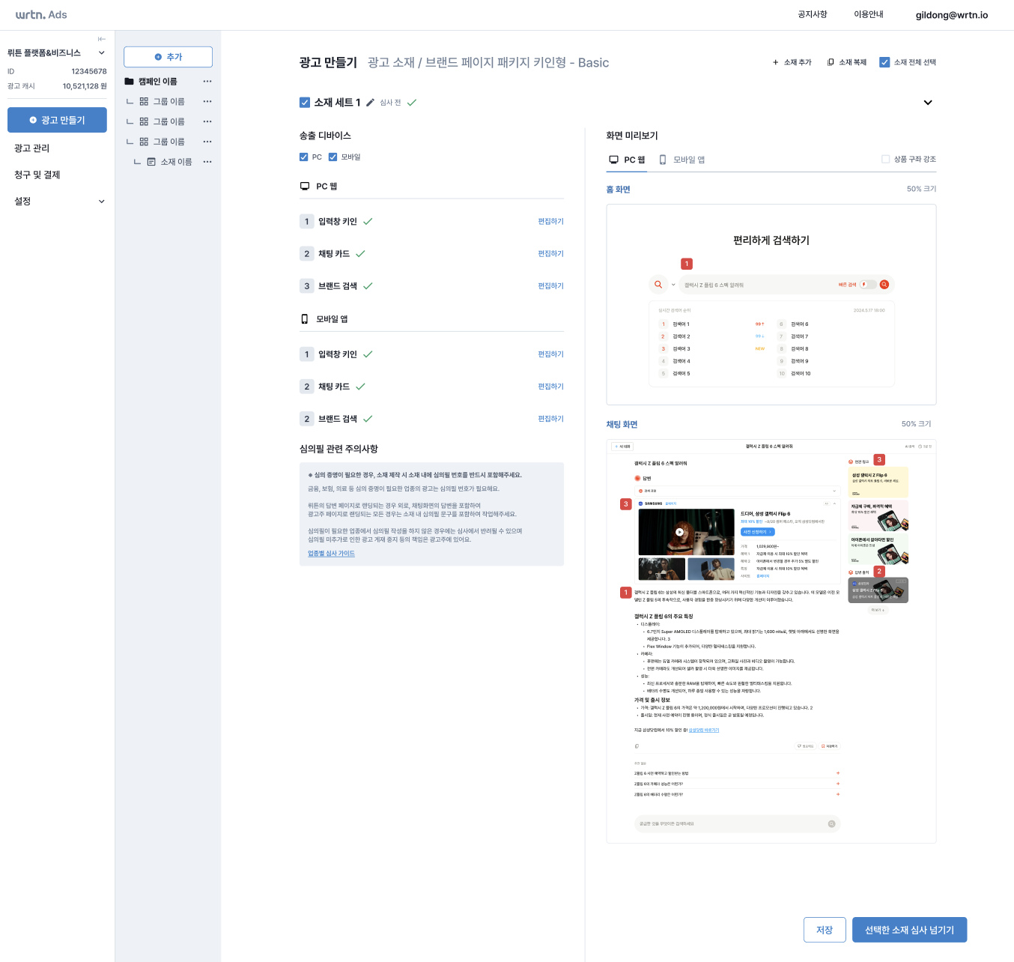Play the video thumbnail in chat preview
Viewport: 1014px width, 962px height.
click(x=679, y=532)
